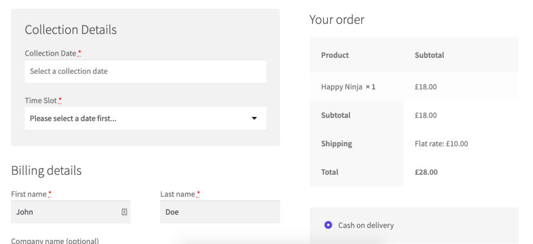Click the First name label
Image resolution: width=533 pixels, height=244 pixels.
pos(29,194)
